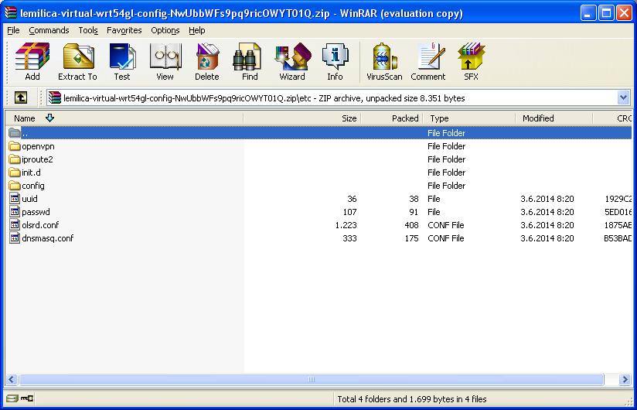Viewport: 637px width, 410px height.
Task: Show archive Info
Action: [x=335, y=61]
